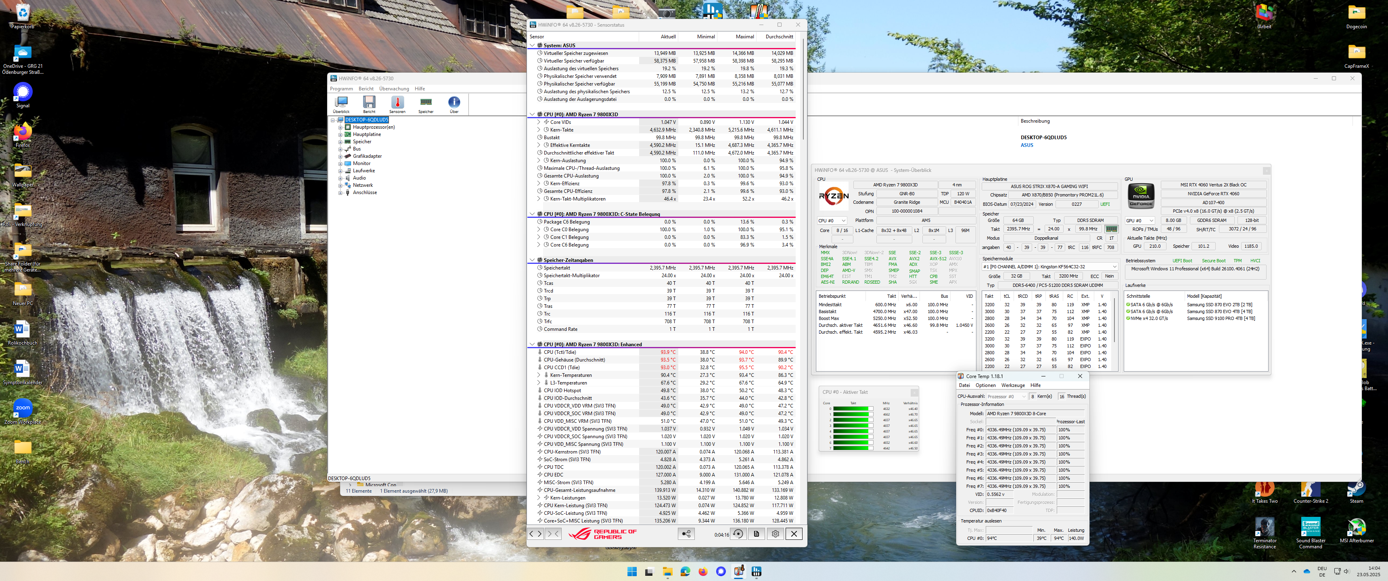This screenshot has width=1388, height=581.
Task: Click the expand columns arrows button
Action: coord(535,533)
